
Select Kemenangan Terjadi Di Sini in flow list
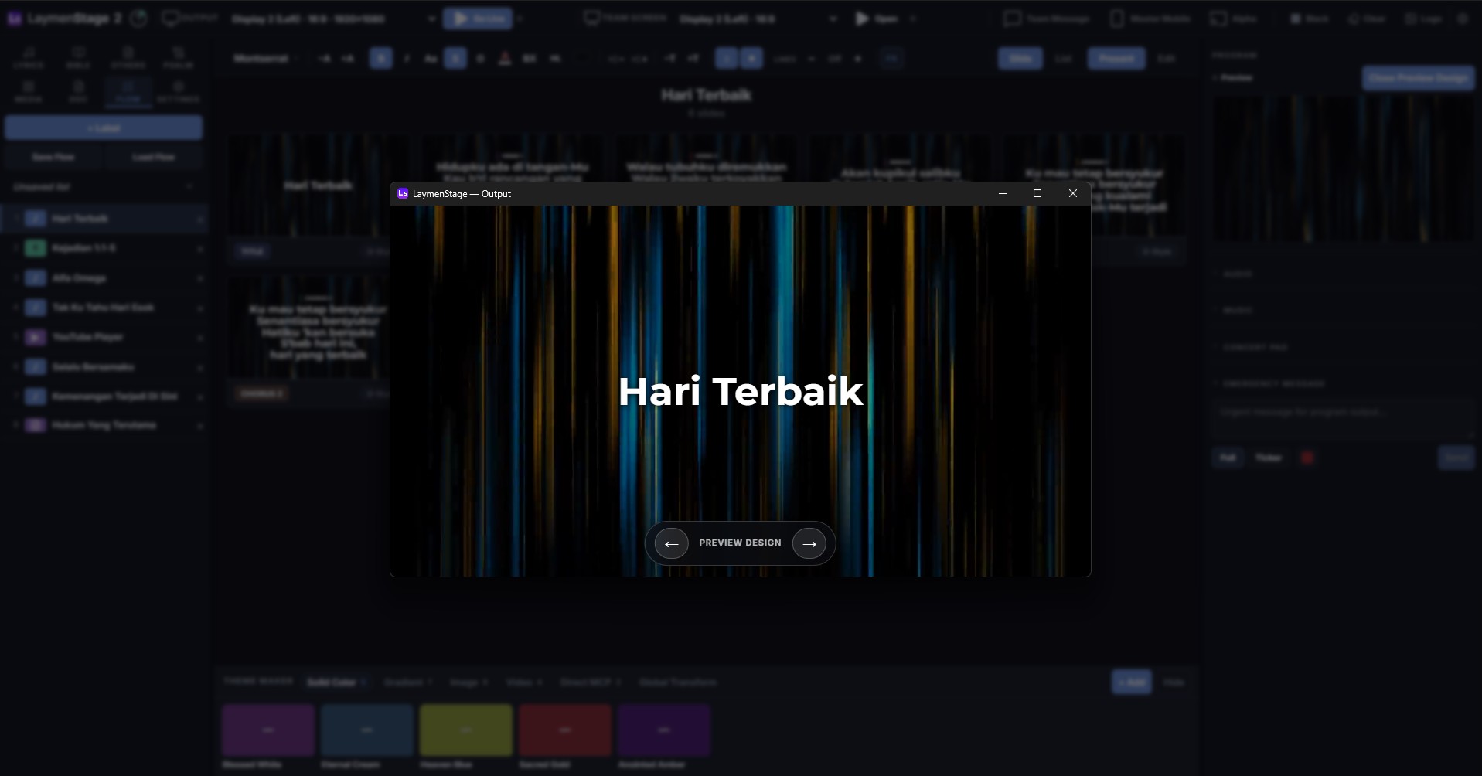pos(104,396)
